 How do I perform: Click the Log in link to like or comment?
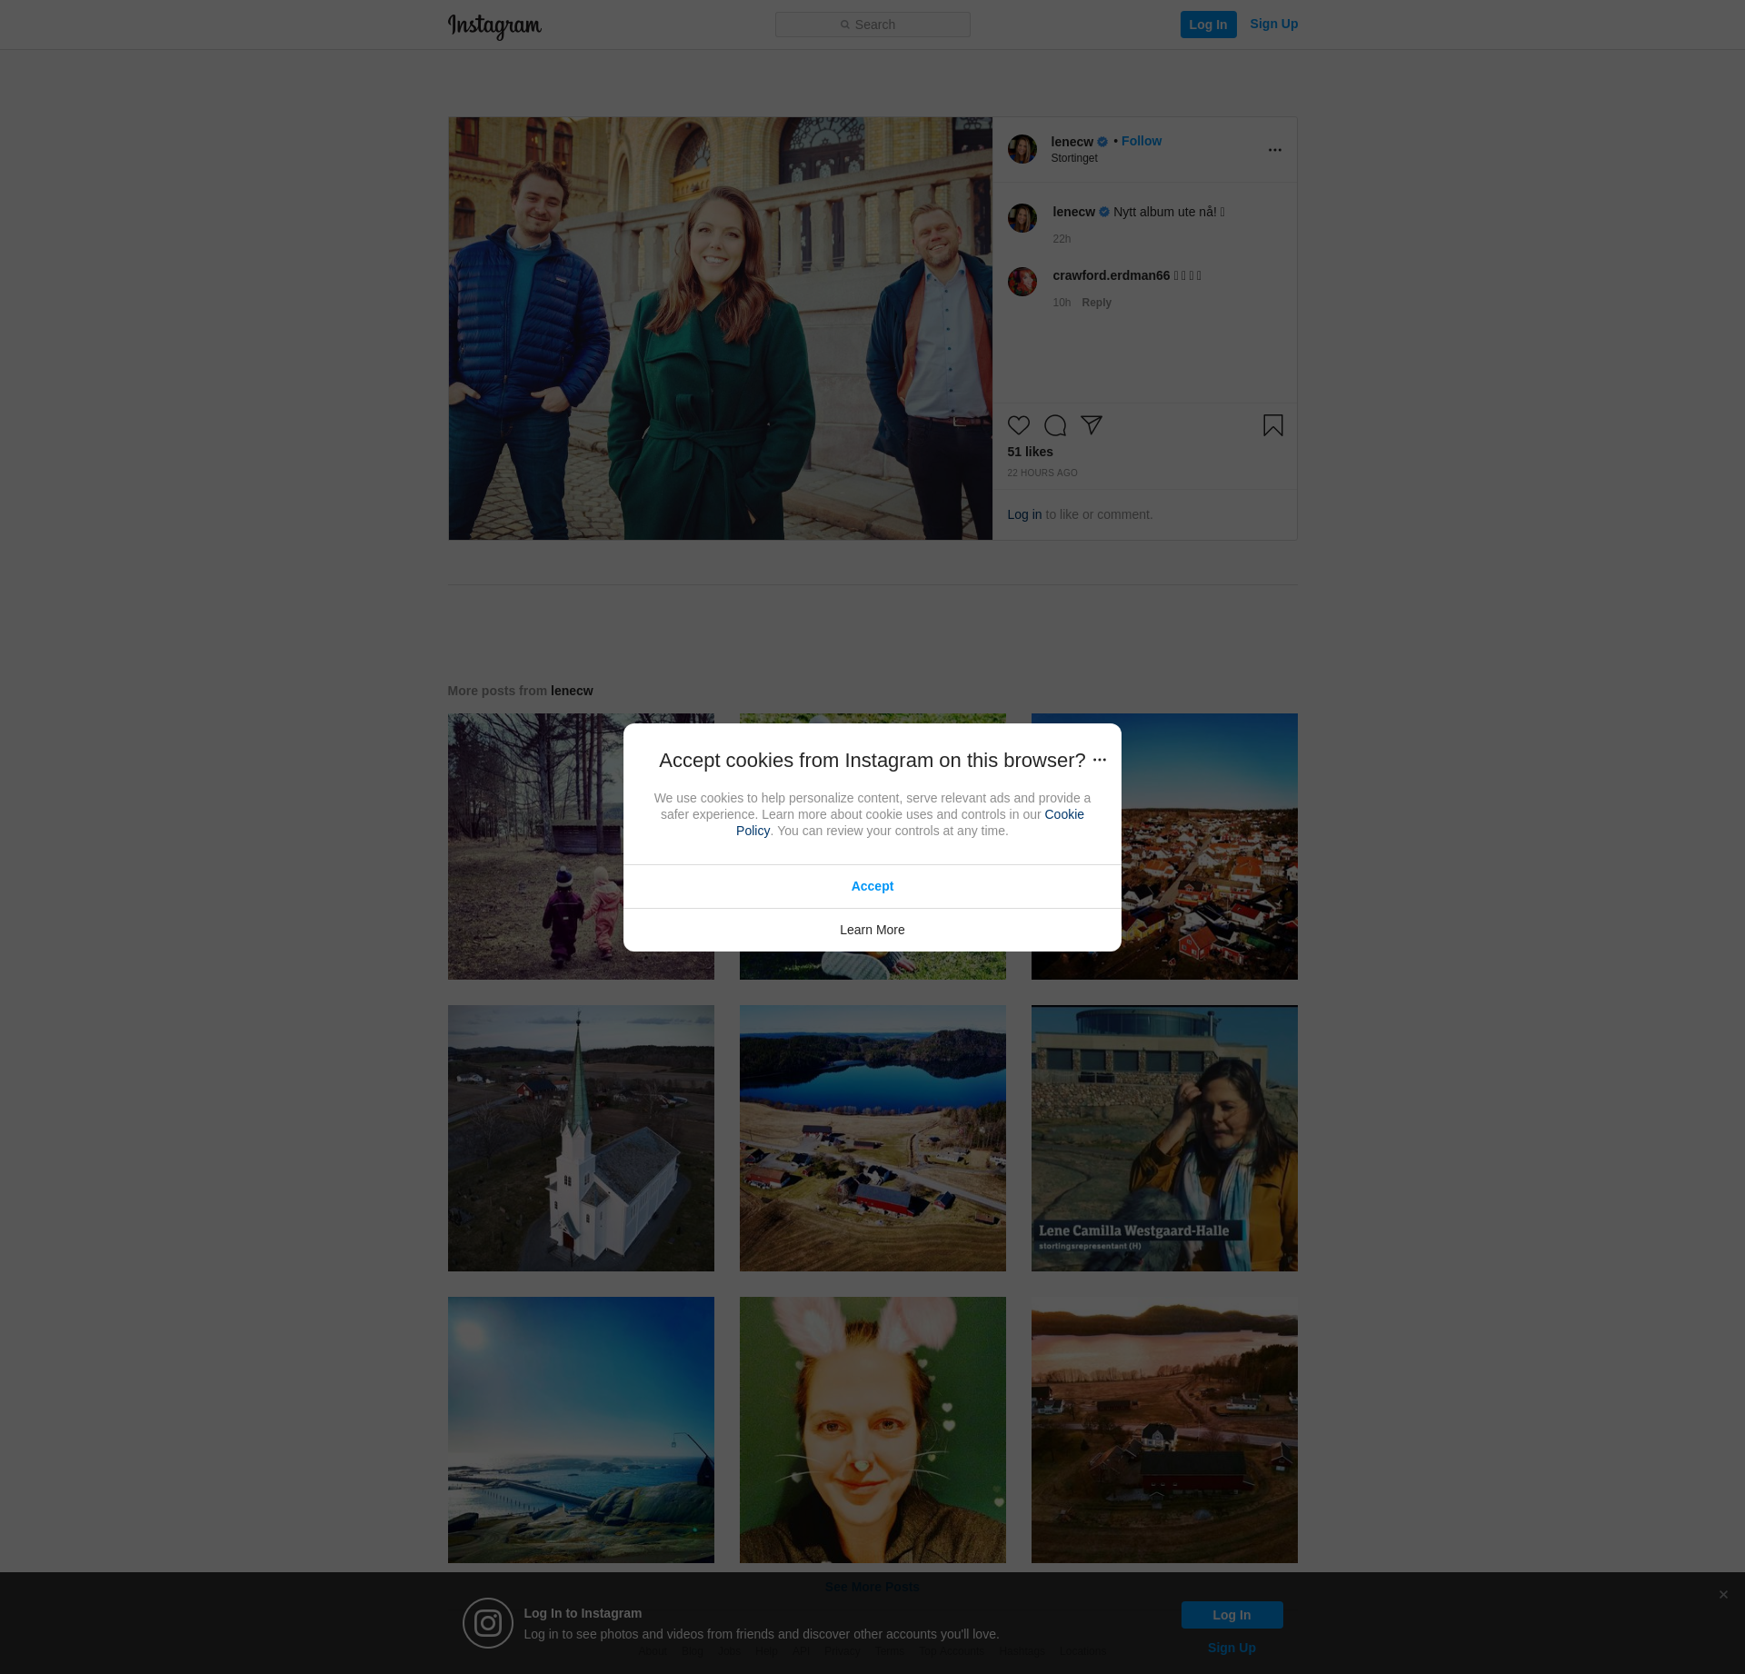coord(1024,514)
